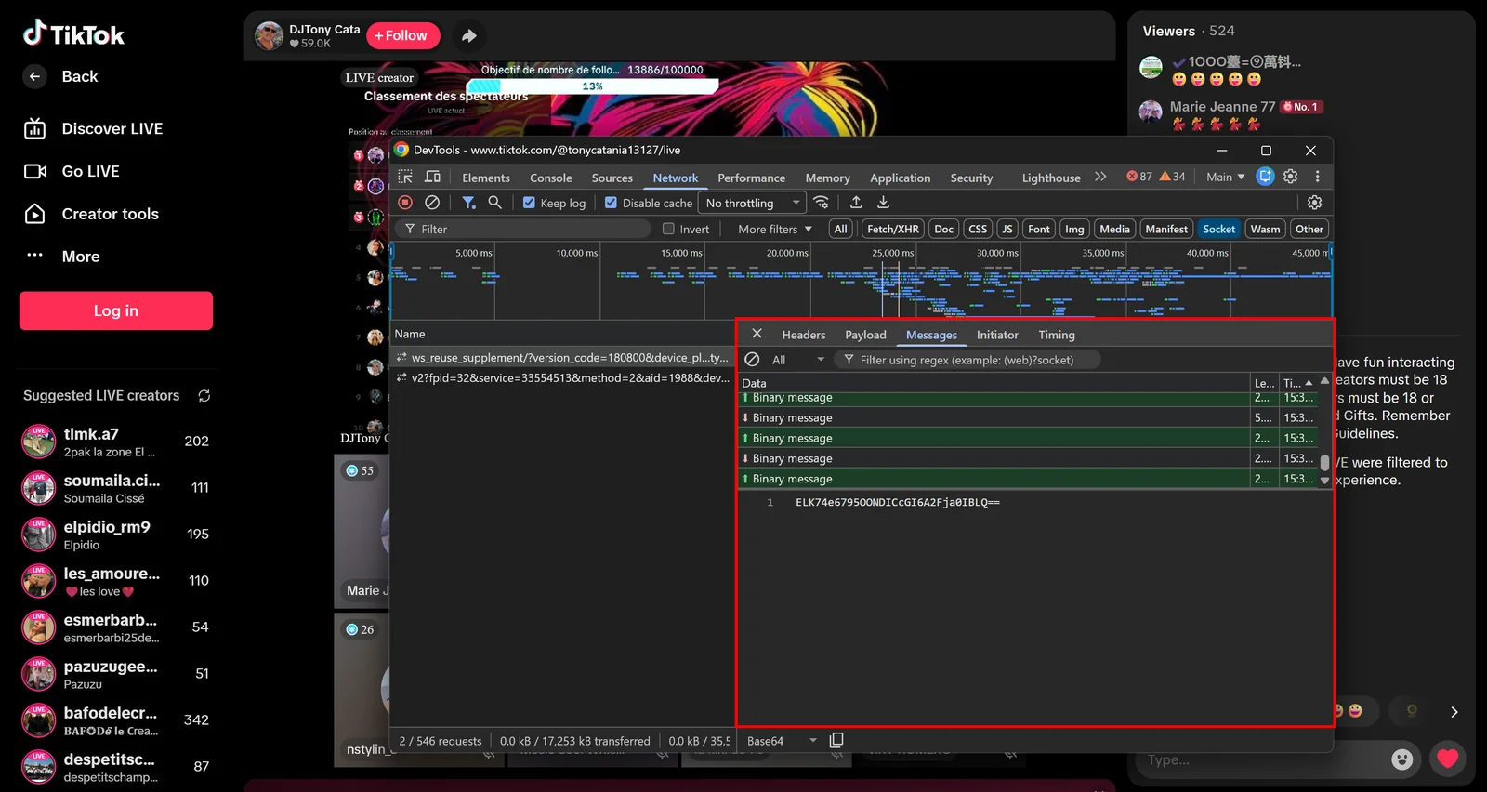Screen dimensions: 1487x792
Task: Select the Socket request type filter
Action: click(x=1218, y=229)
